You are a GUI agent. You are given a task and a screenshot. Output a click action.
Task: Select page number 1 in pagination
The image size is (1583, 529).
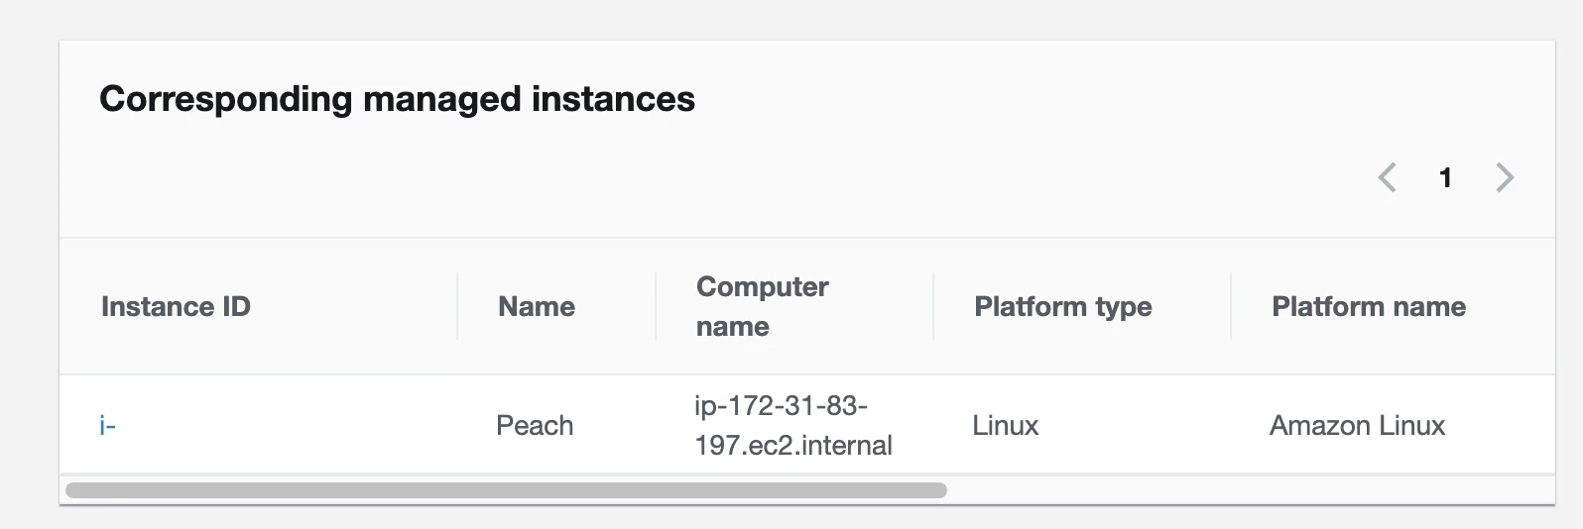click(1446, 177)
